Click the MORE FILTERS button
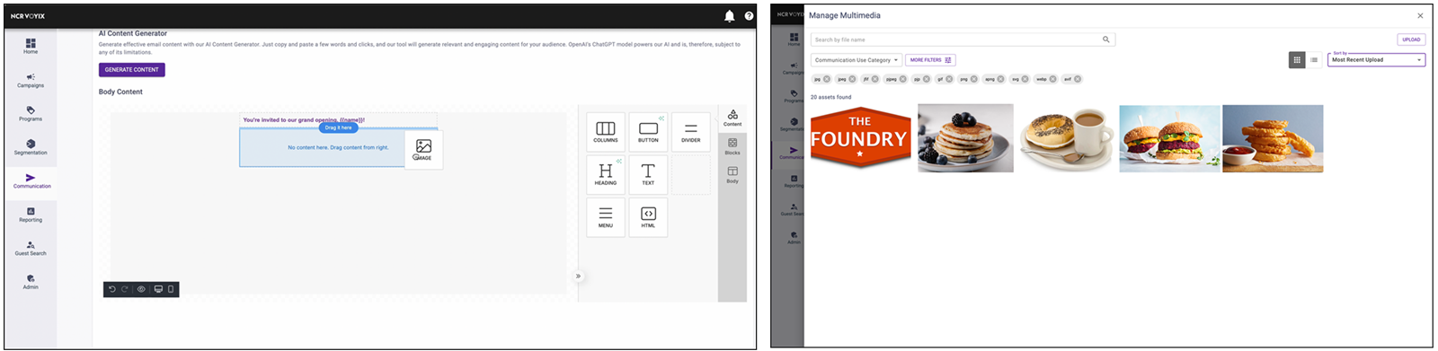The height and width of the screenshot is (351, 1438). [930, 60]
